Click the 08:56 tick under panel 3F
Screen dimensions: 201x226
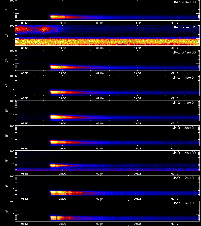pos(25,73)
